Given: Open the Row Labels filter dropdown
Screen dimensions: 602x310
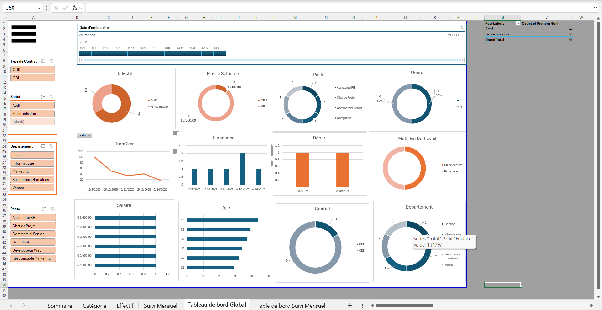Looking at the screenshot, I should [519, 23].
